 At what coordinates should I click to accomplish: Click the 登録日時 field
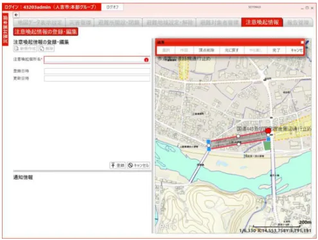tap(97, 71)
